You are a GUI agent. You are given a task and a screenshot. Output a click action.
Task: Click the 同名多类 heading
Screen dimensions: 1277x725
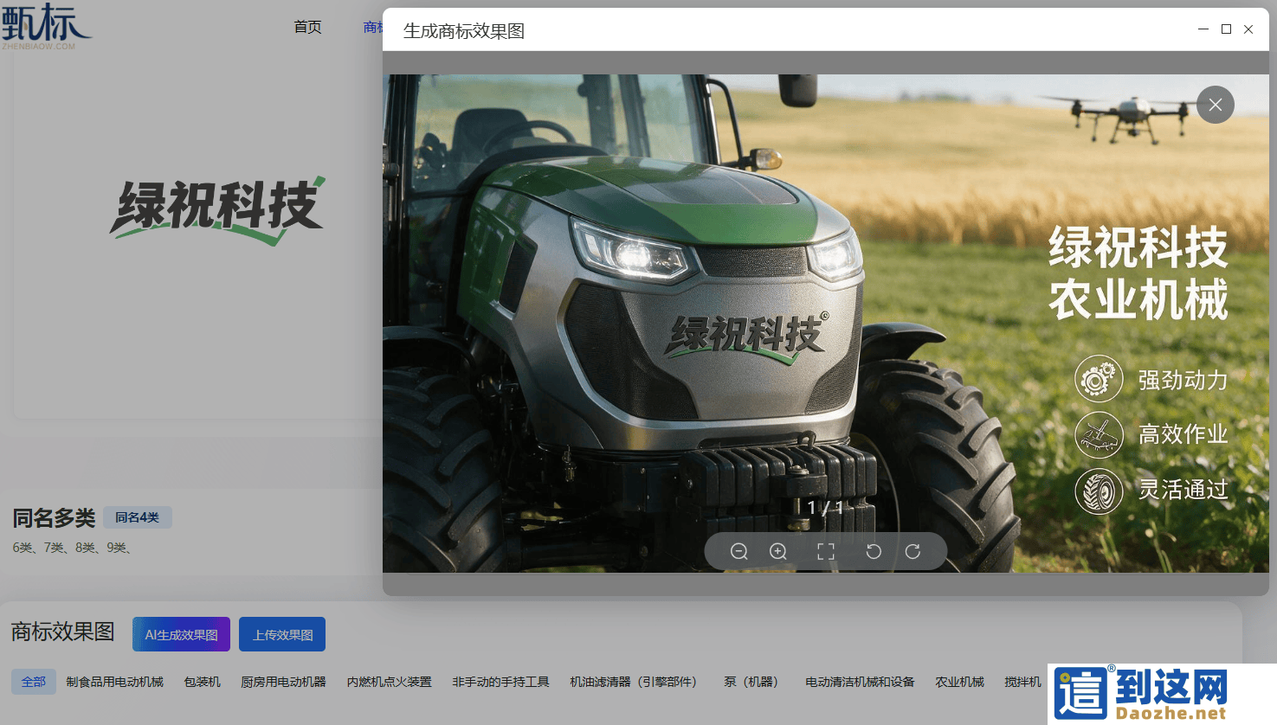click(x=54, y=518)
